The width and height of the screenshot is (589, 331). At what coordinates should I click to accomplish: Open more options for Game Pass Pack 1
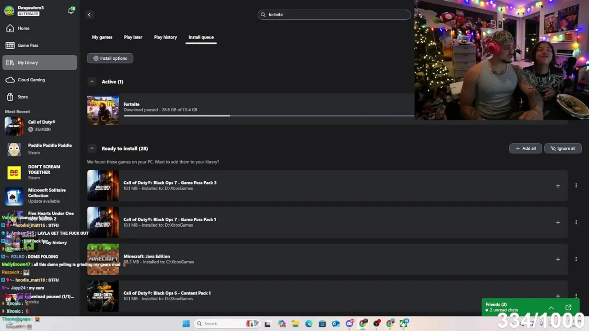click(x=576, y=223)
